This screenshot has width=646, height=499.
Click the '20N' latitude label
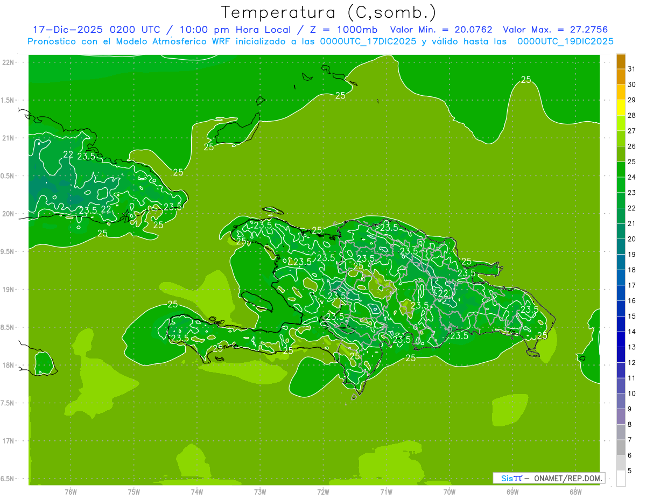(8, 214)
